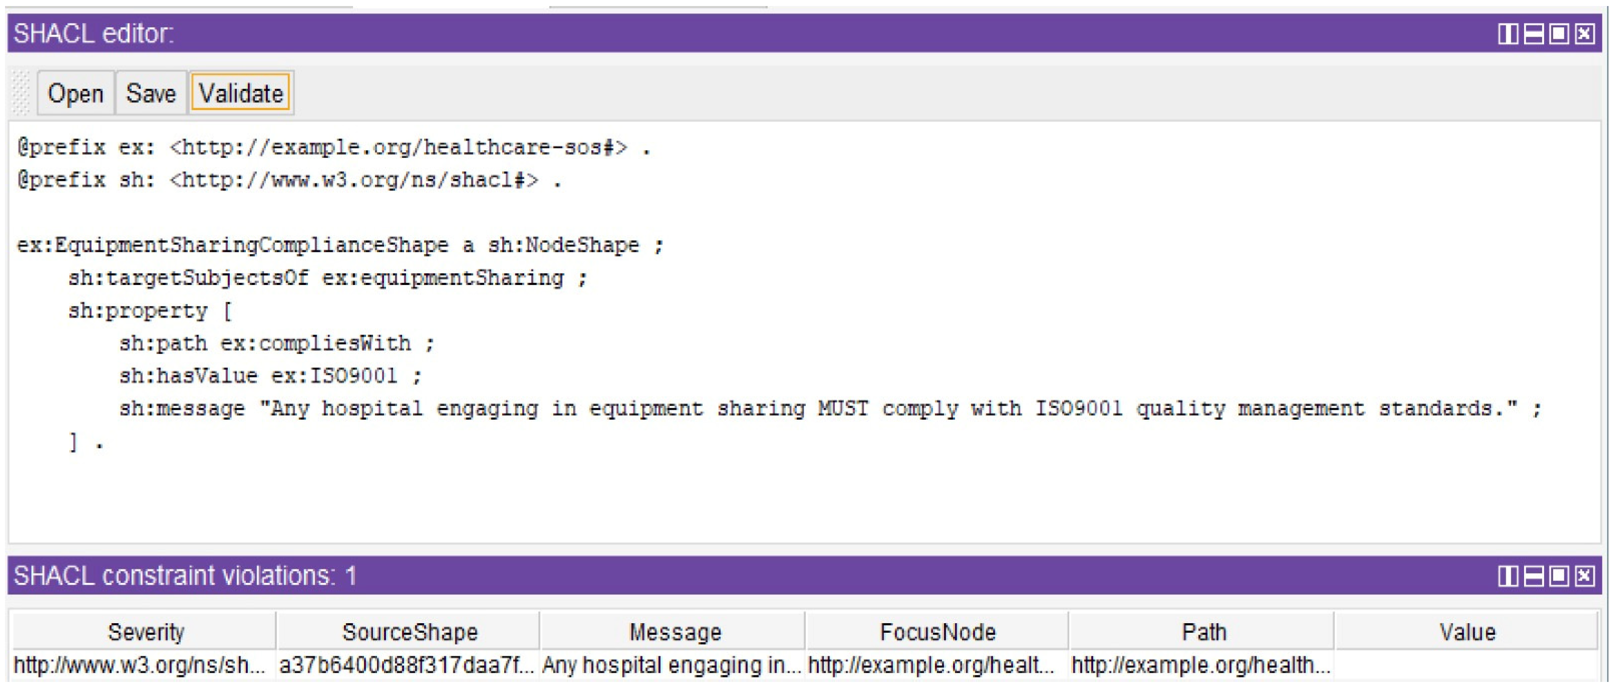Click the Open button in SHACL editor

[x=76, y=93]
